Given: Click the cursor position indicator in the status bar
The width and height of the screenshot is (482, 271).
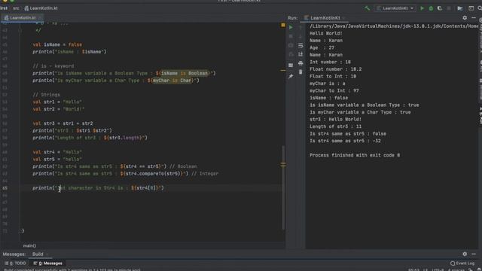Looking at the screenshot, I should [x=413, y=269].
